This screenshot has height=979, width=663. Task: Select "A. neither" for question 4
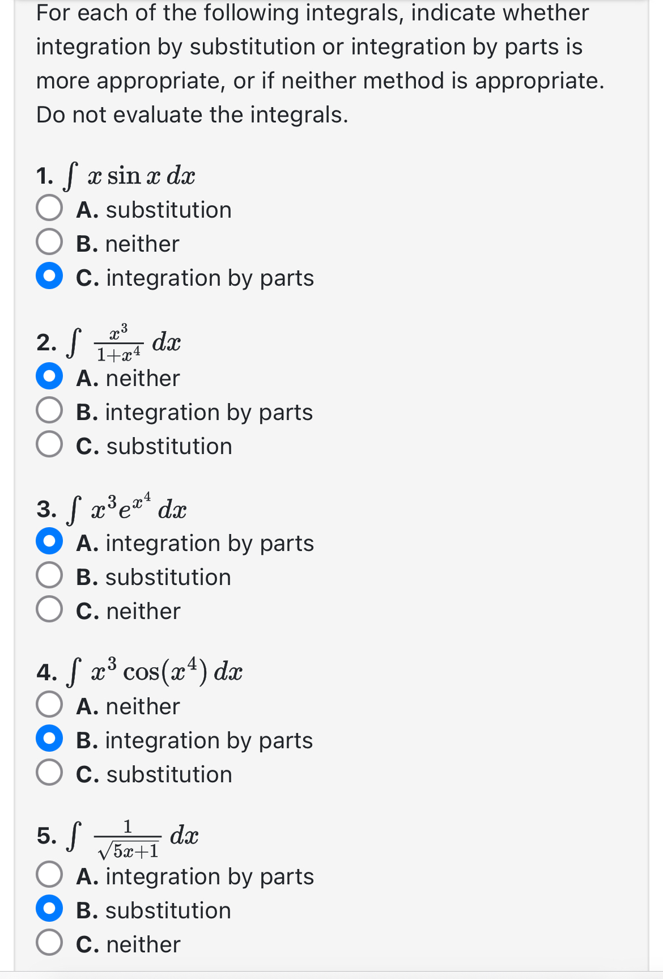click(51, 705)
